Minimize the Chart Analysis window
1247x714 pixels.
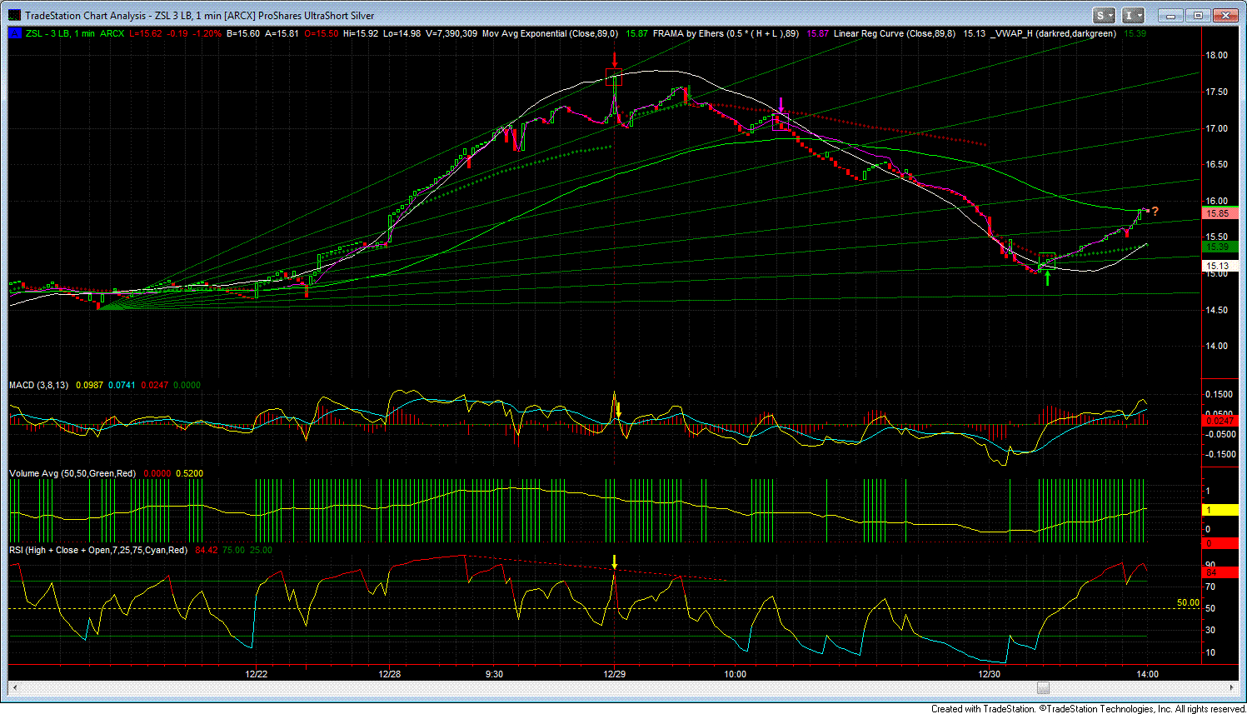[1170, 15]
